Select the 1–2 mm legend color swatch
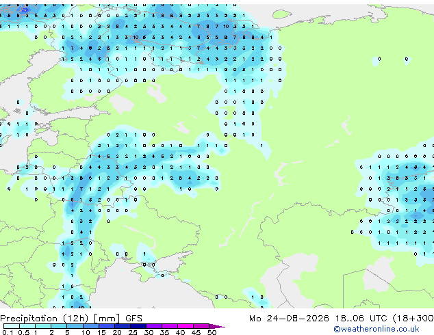 pyautogui.click(x=43, y=326)
